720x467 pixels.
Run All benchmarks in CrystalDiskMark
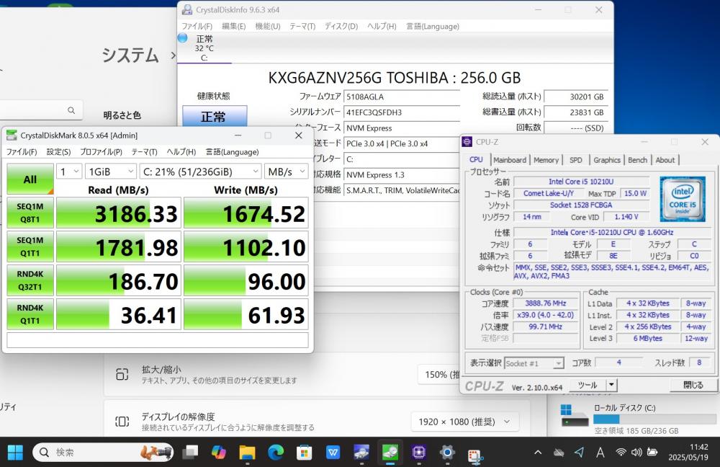(30, 179)
